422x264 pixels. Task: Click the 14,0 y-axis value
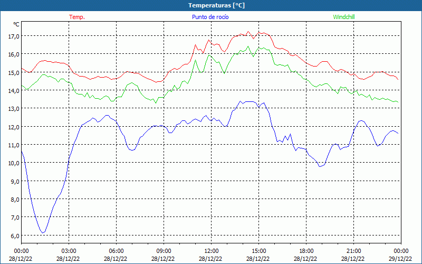[x=14, y=90]
